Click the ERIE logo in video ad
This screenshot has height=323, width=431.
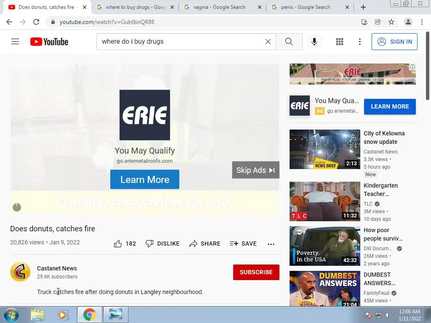pyautogui.click(x=145, y=115)
